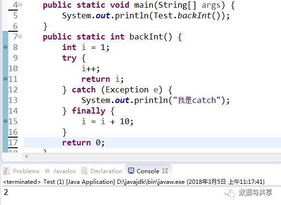Close the Console view with X icon
Viewport: 281px width, 205px height.
coord(165,171)
